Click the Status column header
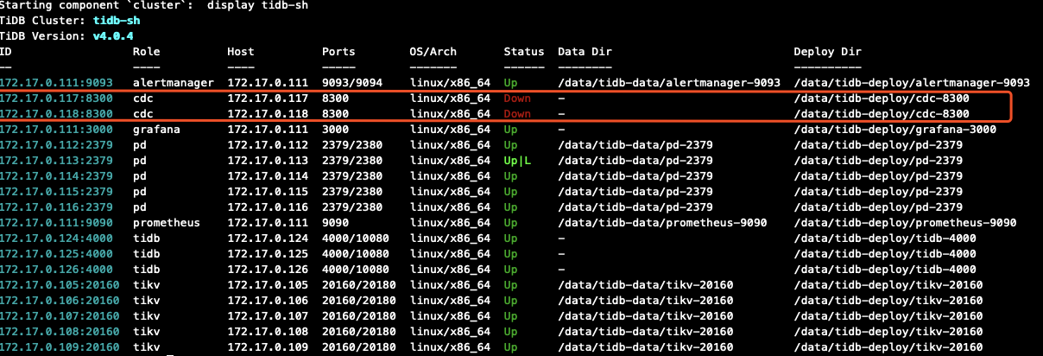1043x356 pixels. (x=524, y=52)
